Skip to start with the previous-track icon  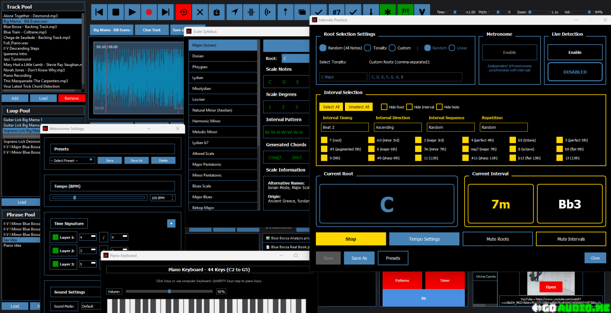[99, 12]
